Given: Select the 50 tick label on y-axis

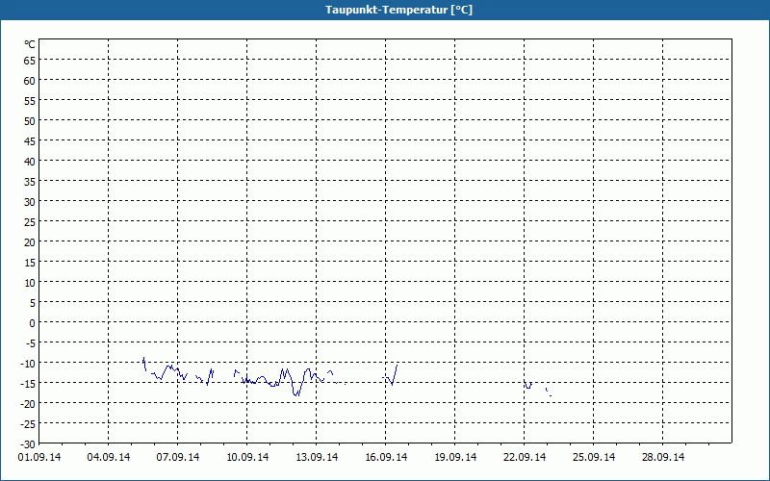Looking at the screenshot, I should pyautogui.click(x=30, y=120).
